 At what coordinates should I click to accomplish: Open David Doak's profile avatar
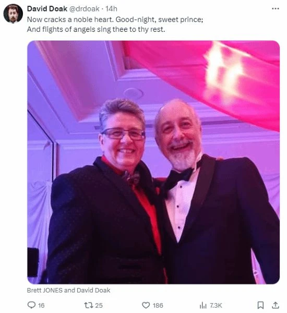pos(13,14)
